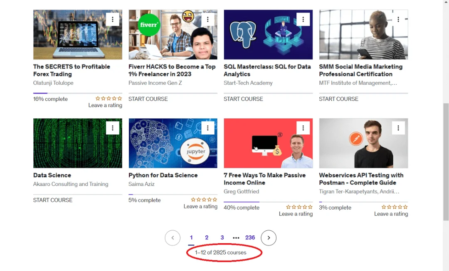
Task: Open Webservices API Testing with Postman title
Action: coord(361,179)
